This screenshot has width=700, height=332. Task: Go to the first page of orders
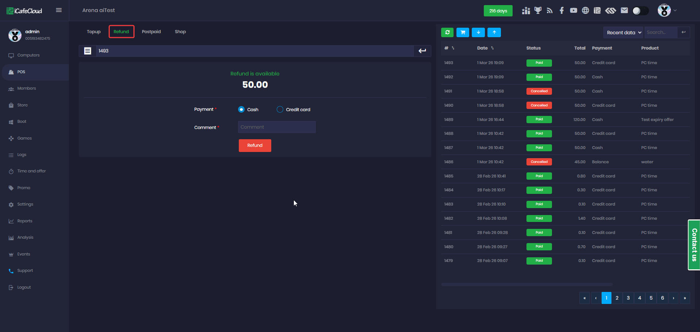(584, 298)
